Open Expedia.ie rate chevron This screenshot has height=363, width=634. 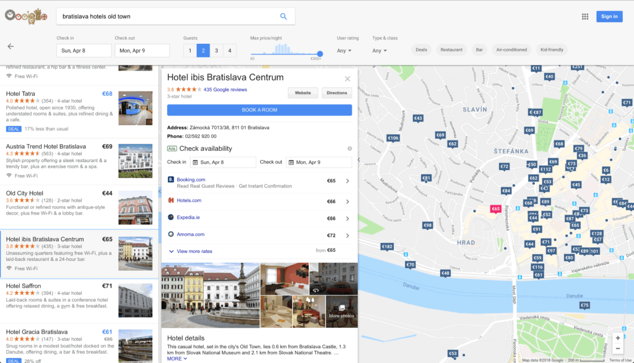point(347,218)
